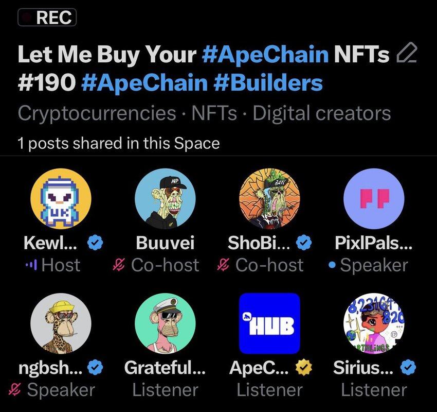Tap the pencil edit title icon
Viewport: 437px width, 412px height.
coord(407,54)
